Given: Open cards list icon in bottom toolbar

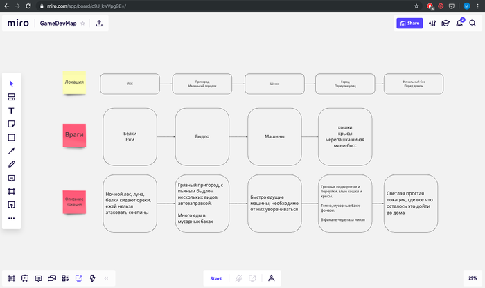Looking at the screenshot, I should click(x=65, y=278).
